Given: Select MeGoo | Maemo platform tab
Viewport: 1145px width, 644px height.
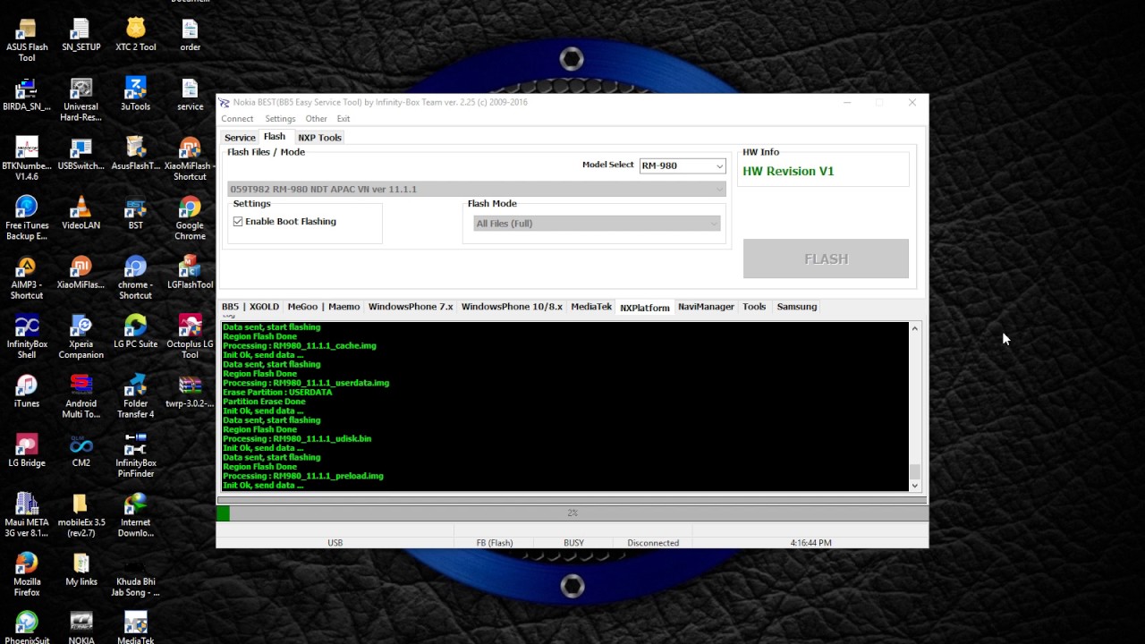Looking at the screenshot, I should coord(324,307).
